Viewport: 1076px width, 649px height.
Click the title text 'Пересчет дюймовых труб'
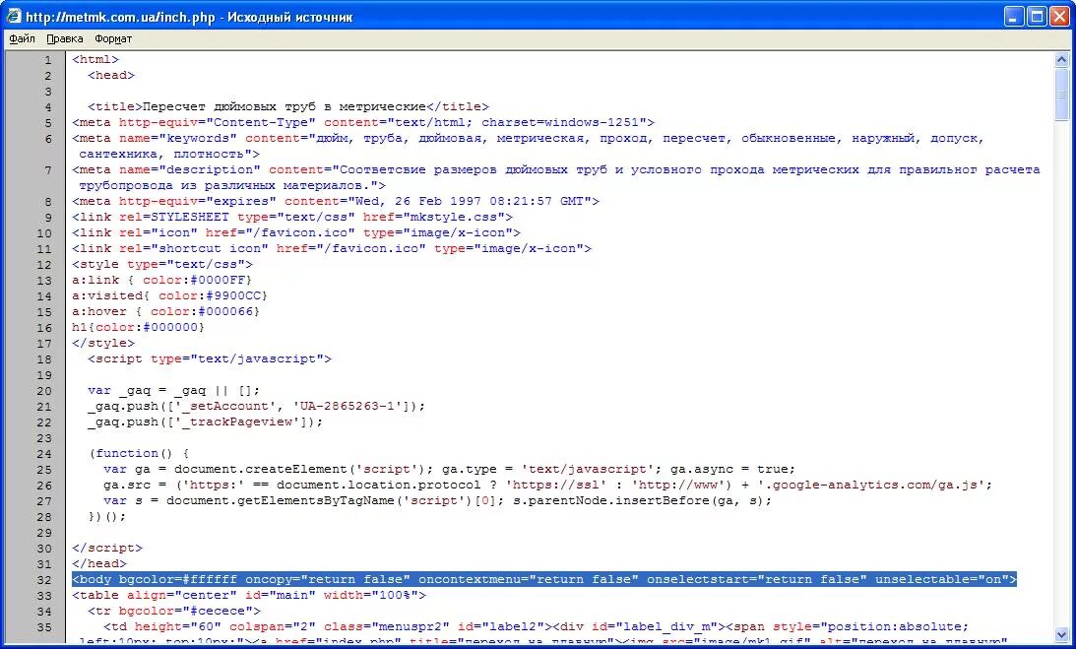click(x=229, y=107)
